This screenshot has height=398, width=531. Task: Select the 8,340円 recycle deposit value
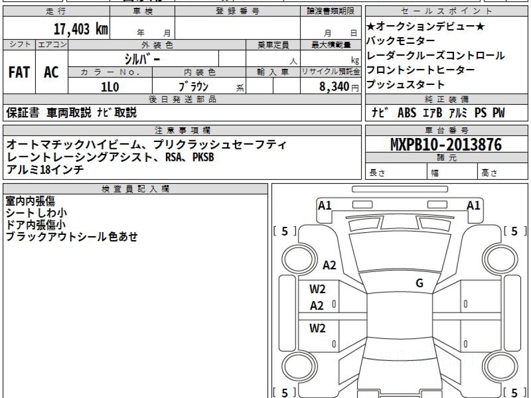coord(339,87)
